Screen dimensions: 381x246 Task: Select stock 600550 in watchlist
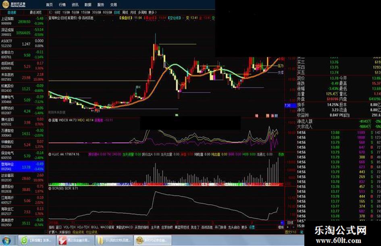22,156
